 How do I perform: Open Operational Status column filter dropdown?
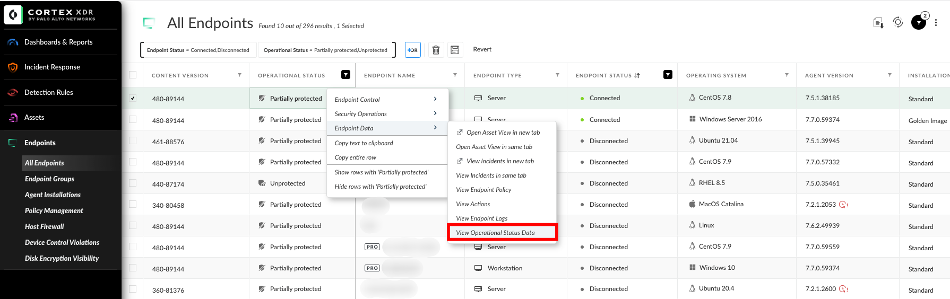(346, 75)
